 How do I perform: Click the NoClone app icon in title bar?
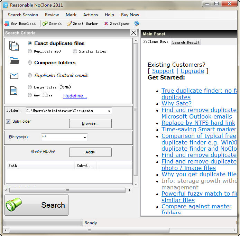[x=6, y=5]
